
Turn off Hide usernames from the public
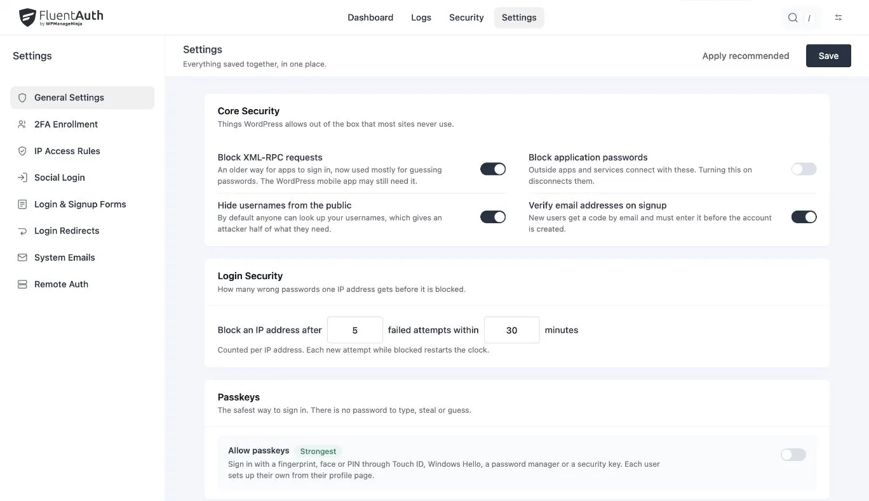[x=493, y=217]
